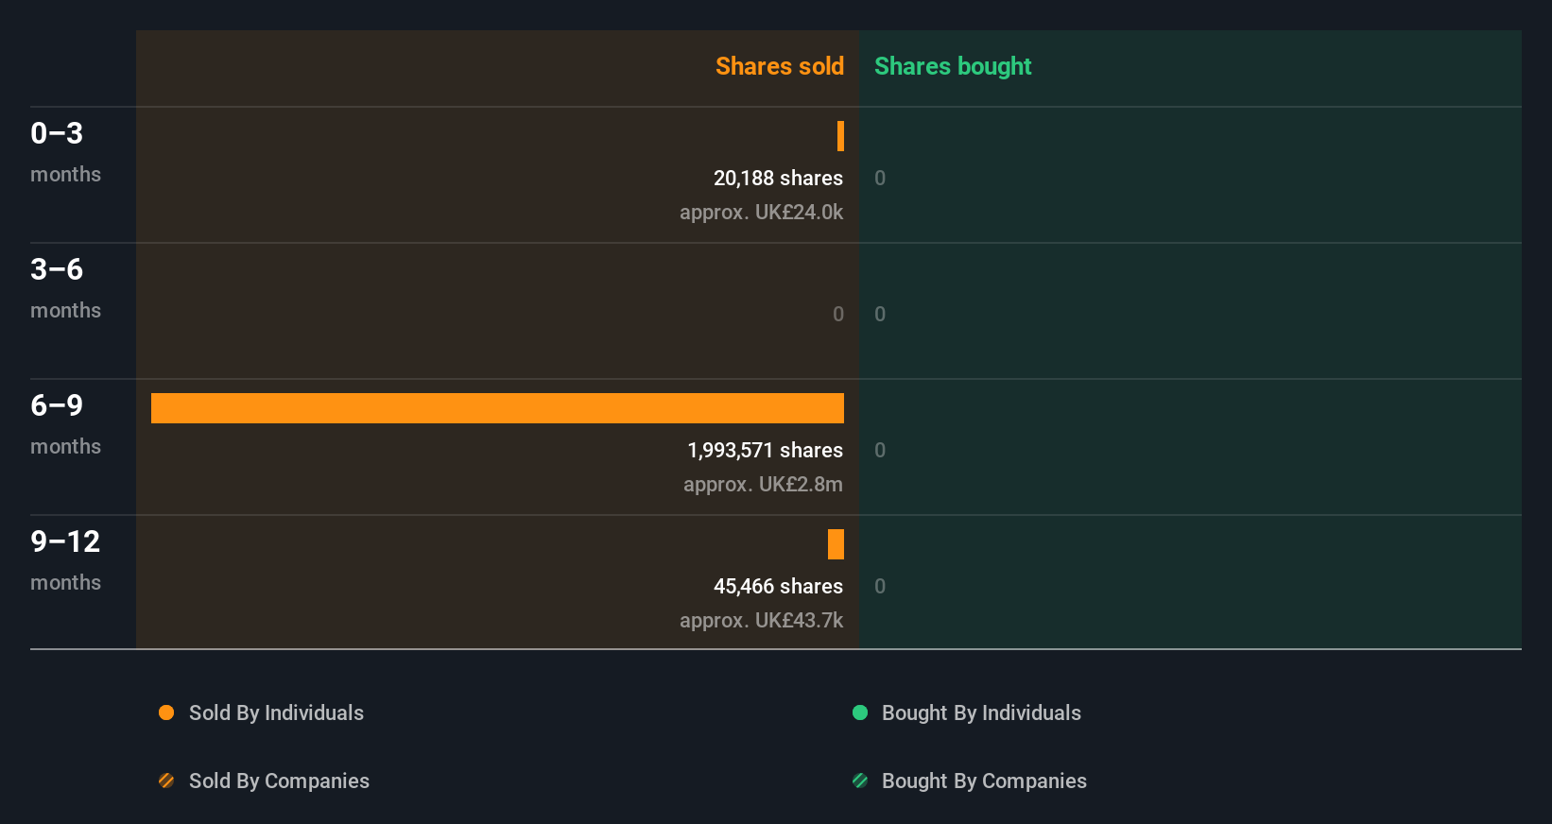
Task: Click the striped Sold By Companies legend icon
Action: coord(166,781)
